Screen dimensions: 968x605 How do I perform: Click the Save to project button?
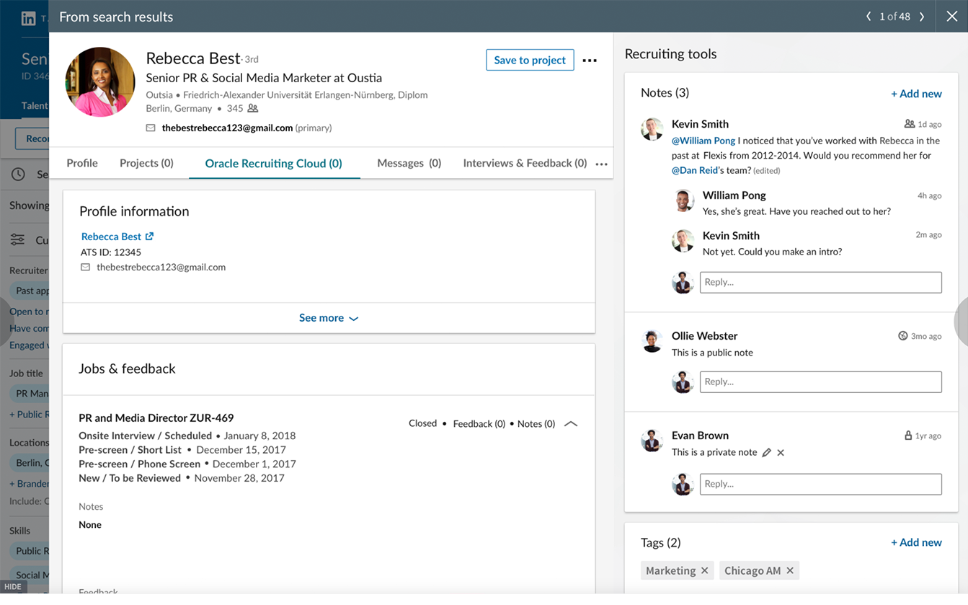pos(530,60)
